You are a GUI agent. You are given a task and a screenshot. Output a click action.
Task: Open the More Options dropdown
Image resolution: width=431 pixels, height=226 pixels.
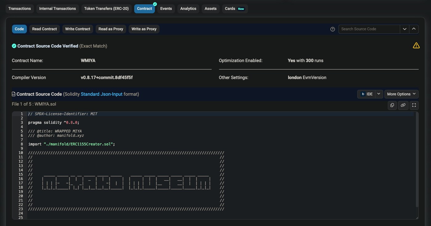click(x=401, y=94)
